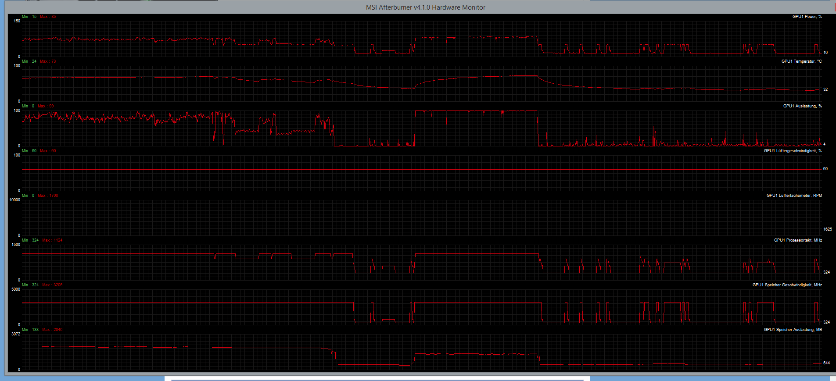Click the 'Max : 99' usage reading

(x=46, y=106)
